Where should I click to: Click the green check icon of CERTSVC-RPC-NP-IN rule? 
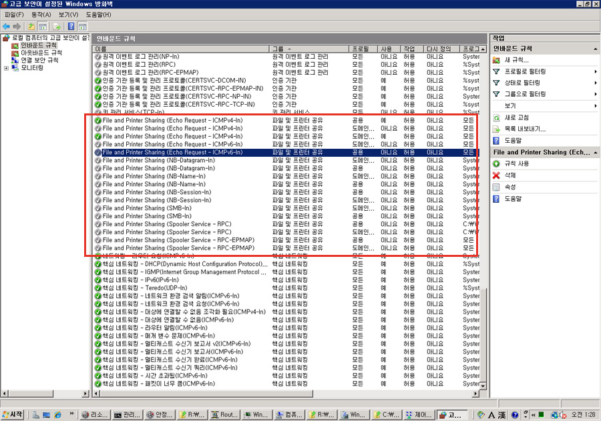[98, 97]
